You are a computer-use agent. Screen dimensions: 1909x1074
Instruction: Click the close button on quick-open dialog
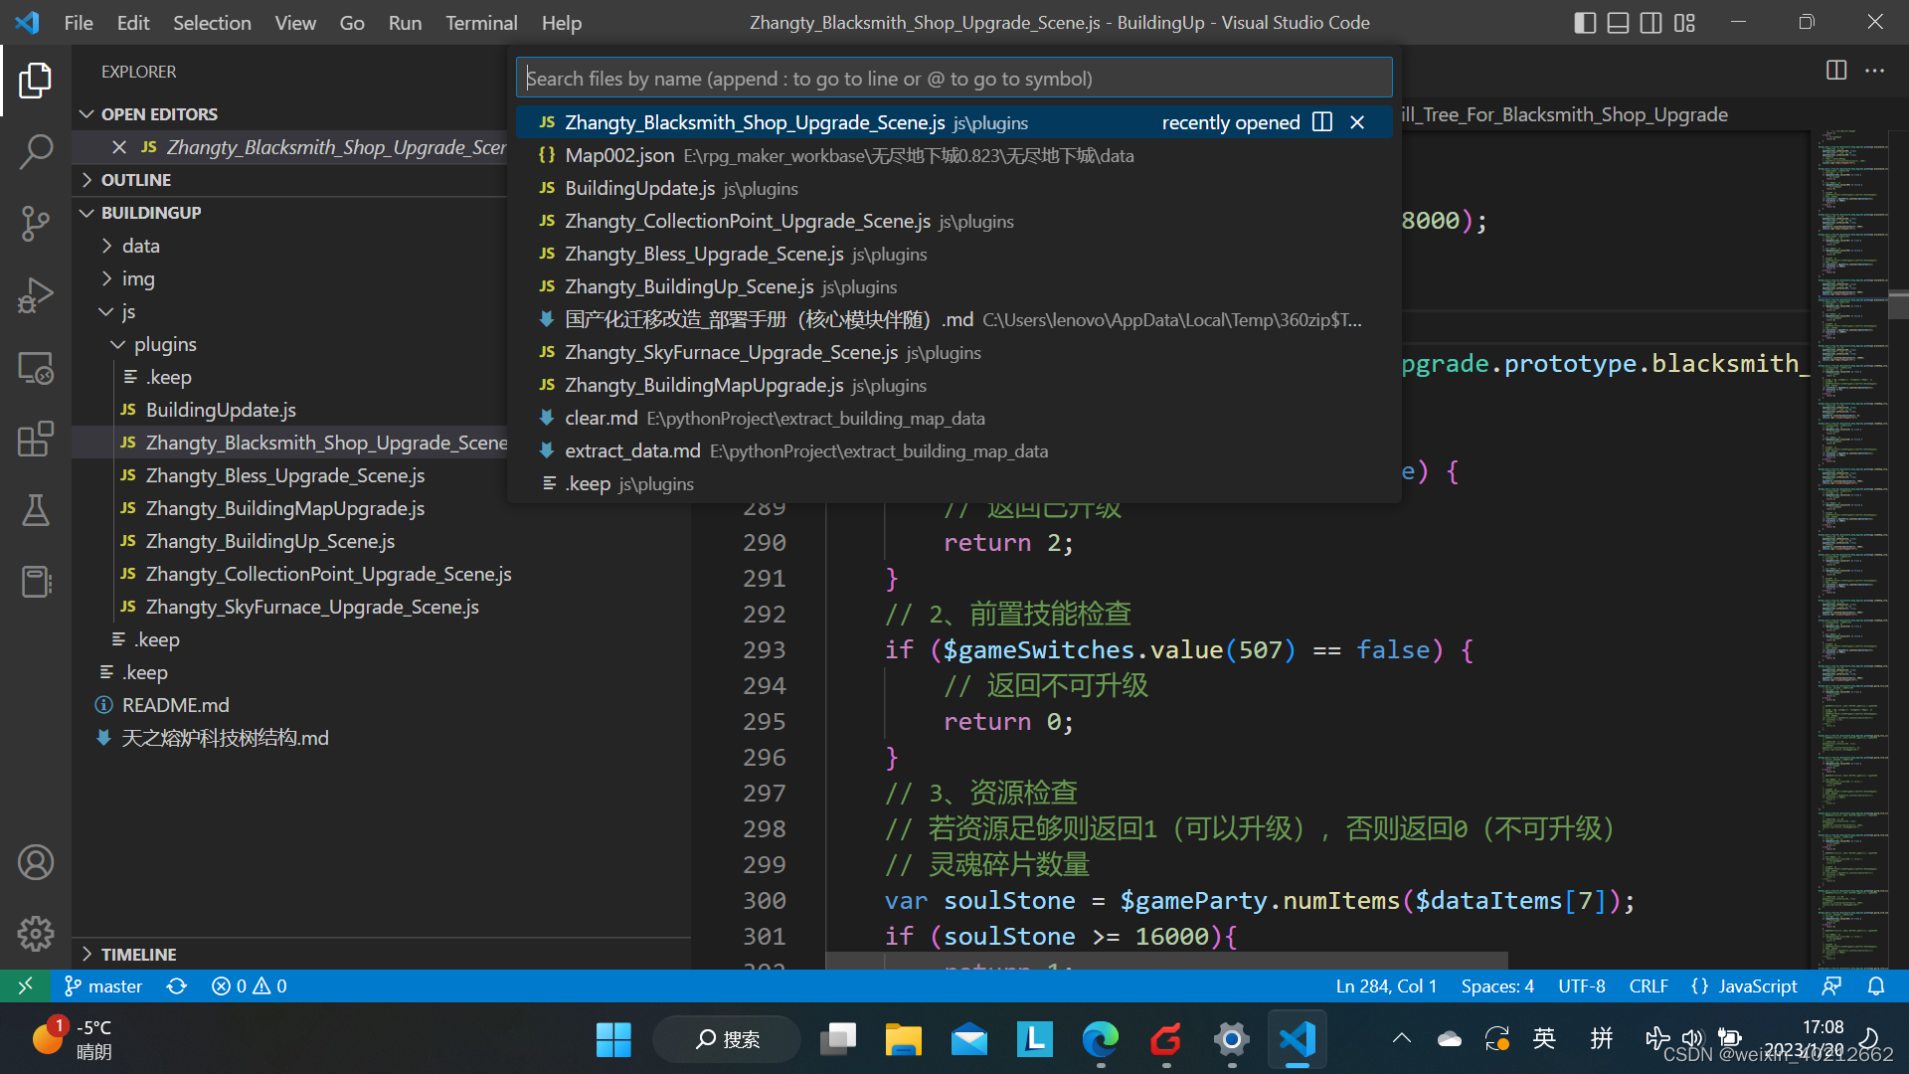pyautogui.click(x=1357, y=120)
